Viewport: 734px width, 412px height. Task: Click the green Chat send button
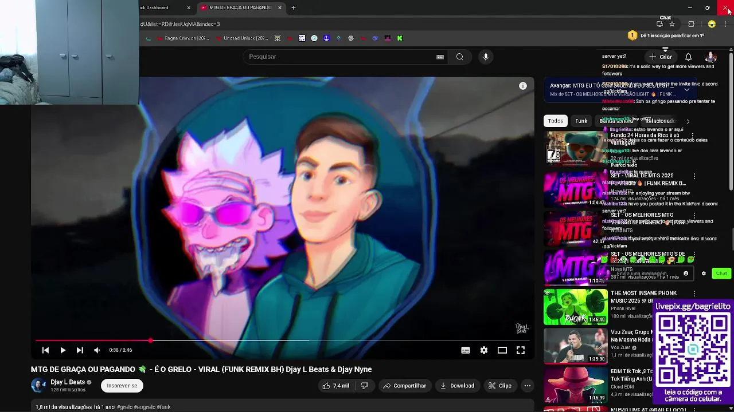(721, 274)
